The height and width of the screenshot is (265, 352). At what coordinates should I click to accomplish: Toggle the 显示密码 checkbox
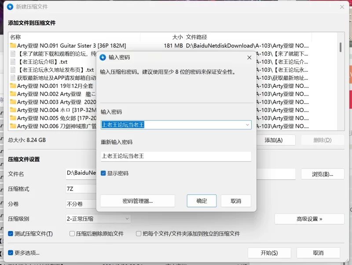(x=103, y=173)
